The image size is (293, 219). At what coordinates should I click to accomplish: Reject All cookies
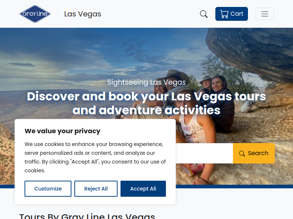[x=96, y=189]
